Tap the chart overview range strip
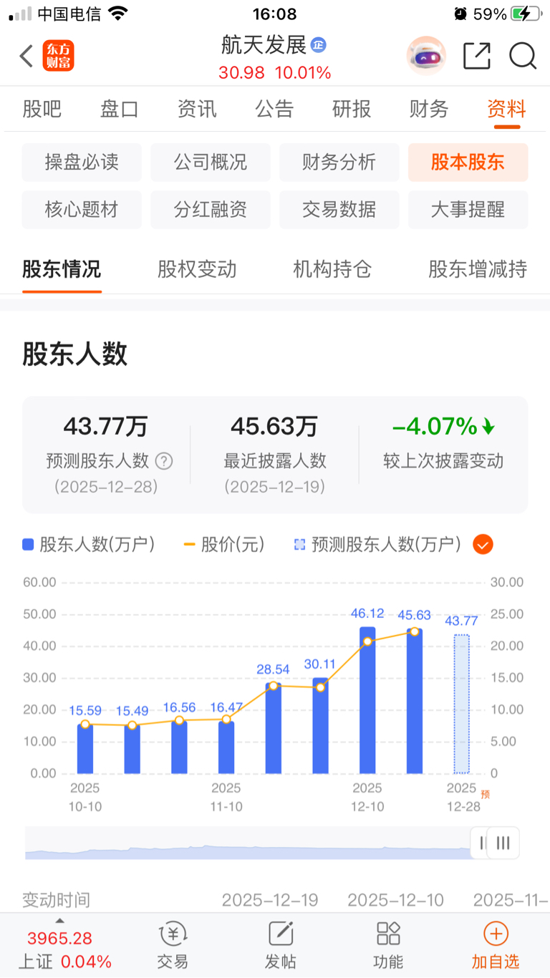This screenshot has height=978, width=550. click(247, 843)
